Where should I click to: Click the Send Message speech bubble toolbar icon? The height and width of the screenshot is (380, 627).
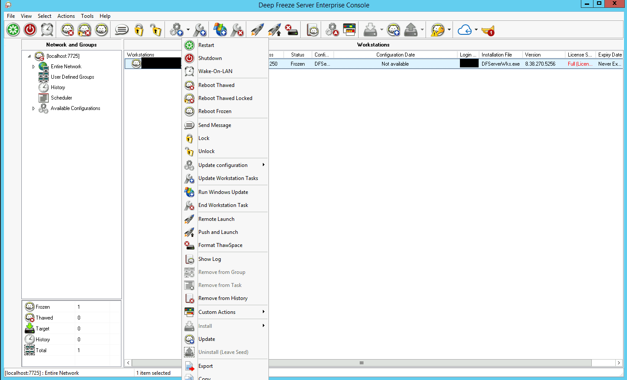(x=121, y=30)
